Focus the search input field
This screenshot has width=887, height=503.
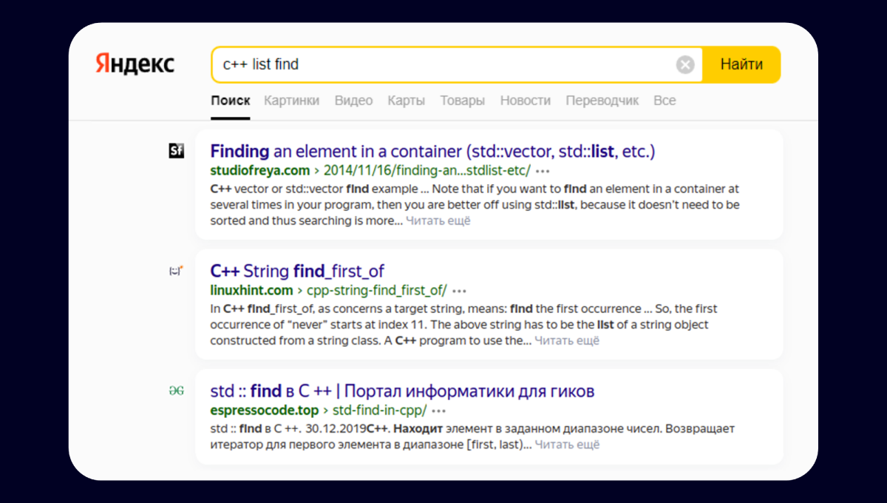(443, 65)
